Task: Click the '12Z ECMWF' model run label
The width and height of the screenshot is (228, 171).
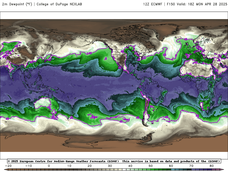Action: point(152,4)
